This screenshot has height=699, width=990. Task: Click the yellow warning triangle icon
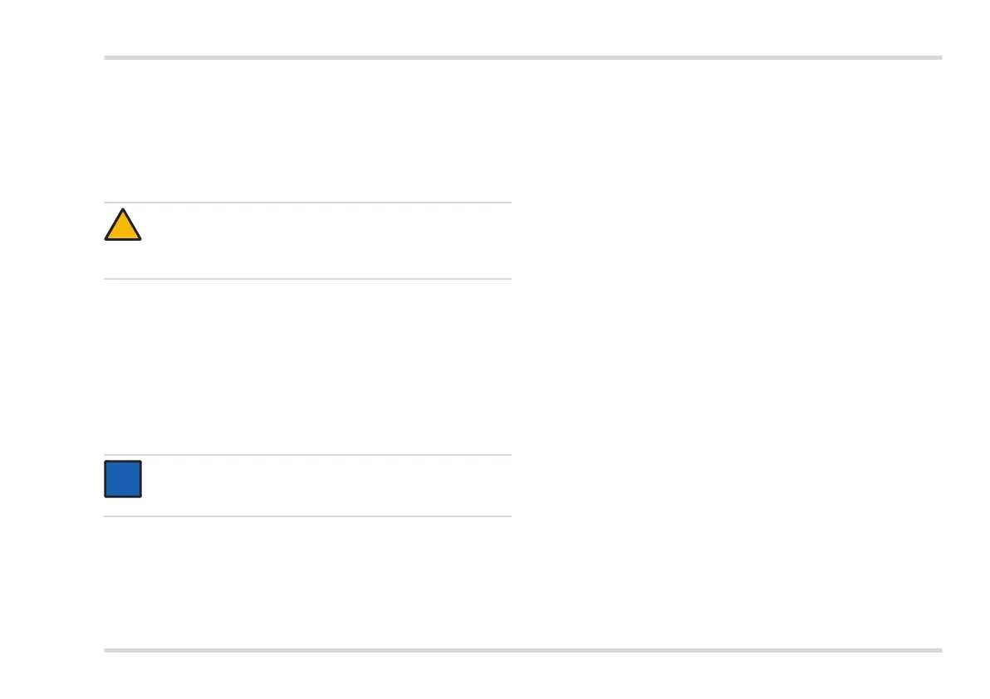[122, 227]
